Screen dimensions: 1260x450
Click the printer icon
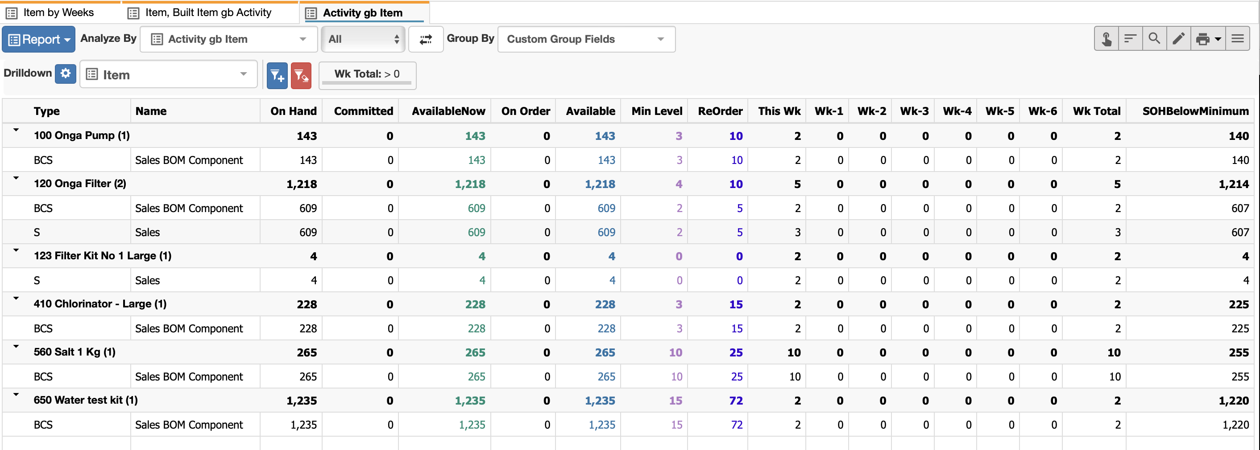coord(1203,39)
